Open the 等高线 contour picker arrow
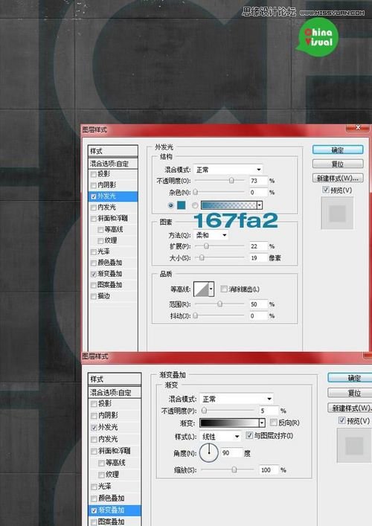 [x=211, y=289]
